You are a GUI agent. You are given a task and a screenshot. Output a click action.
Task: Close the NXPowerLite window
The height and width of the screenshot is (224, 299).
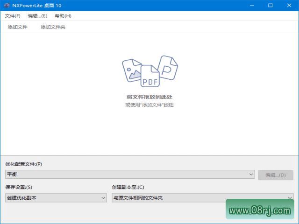point(289,5)
